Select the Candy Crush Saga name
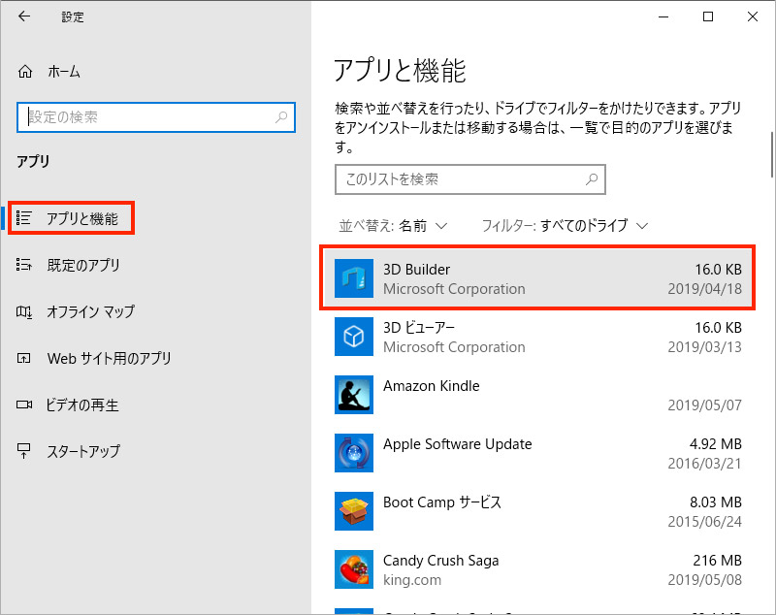This screenshot has height=615, width=776. coord(441,561)
